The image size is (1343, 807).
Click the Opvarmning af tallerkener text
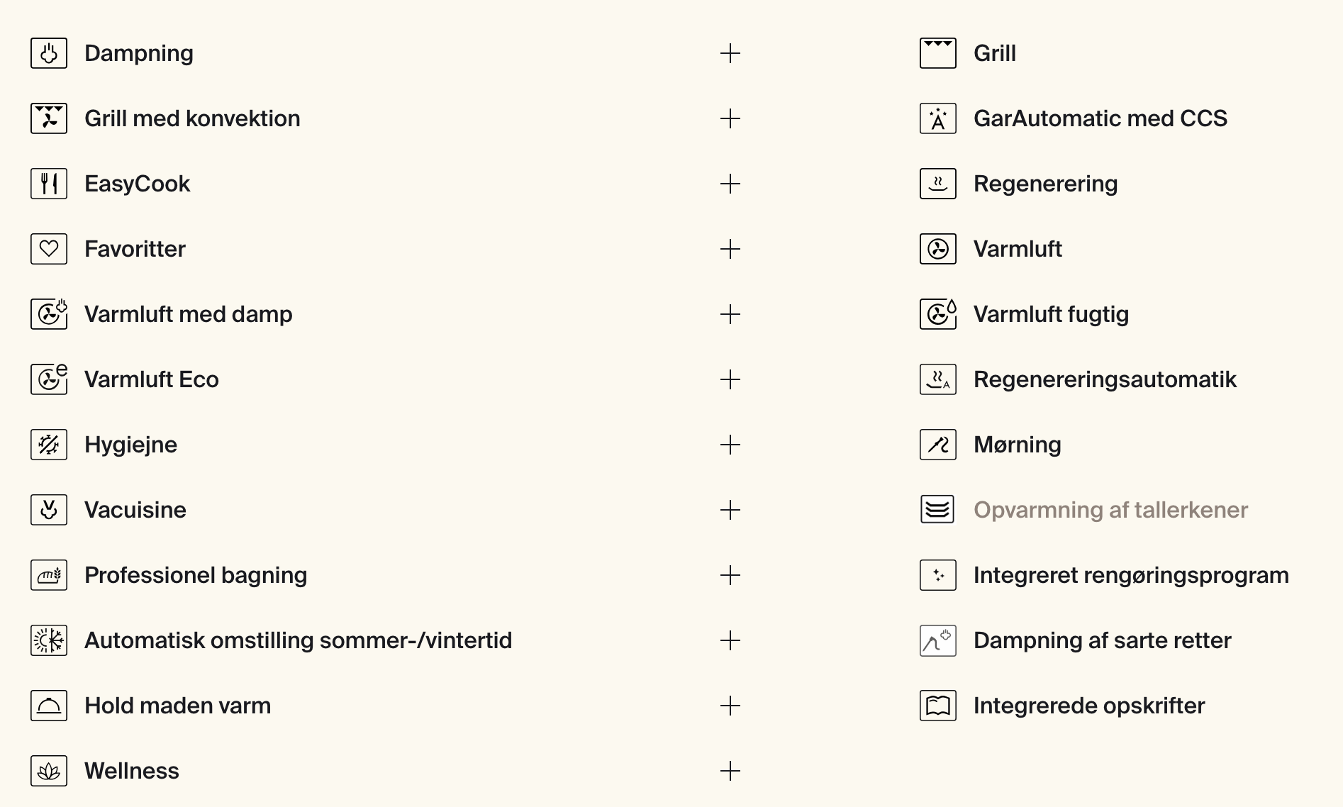pyautogui.click(x=1110, y=510)
